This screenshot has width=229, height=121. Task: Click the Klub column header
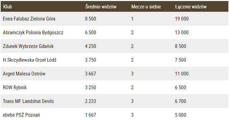(7, 7)
